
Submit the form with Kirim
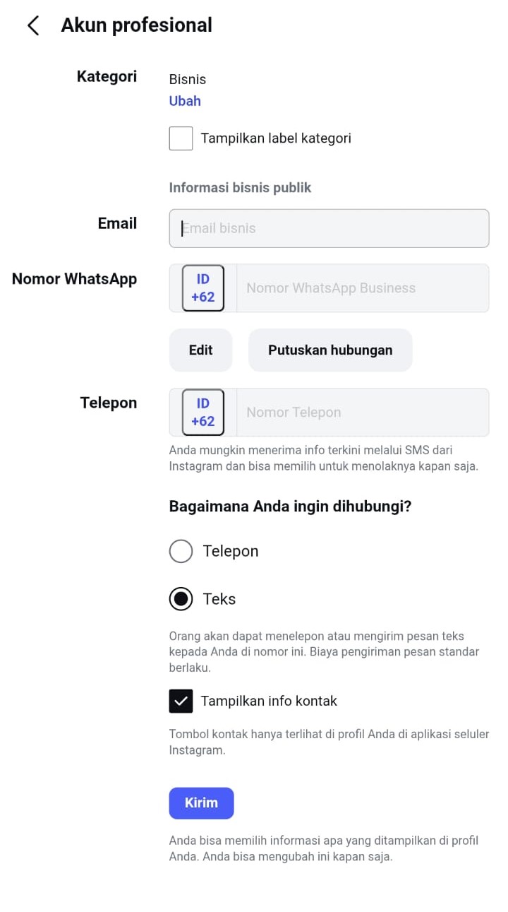(201, 803)
